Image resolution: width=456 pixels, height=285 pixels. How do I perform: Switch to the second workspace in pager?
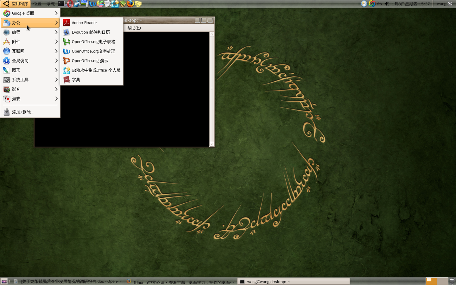tap(442, 281)
